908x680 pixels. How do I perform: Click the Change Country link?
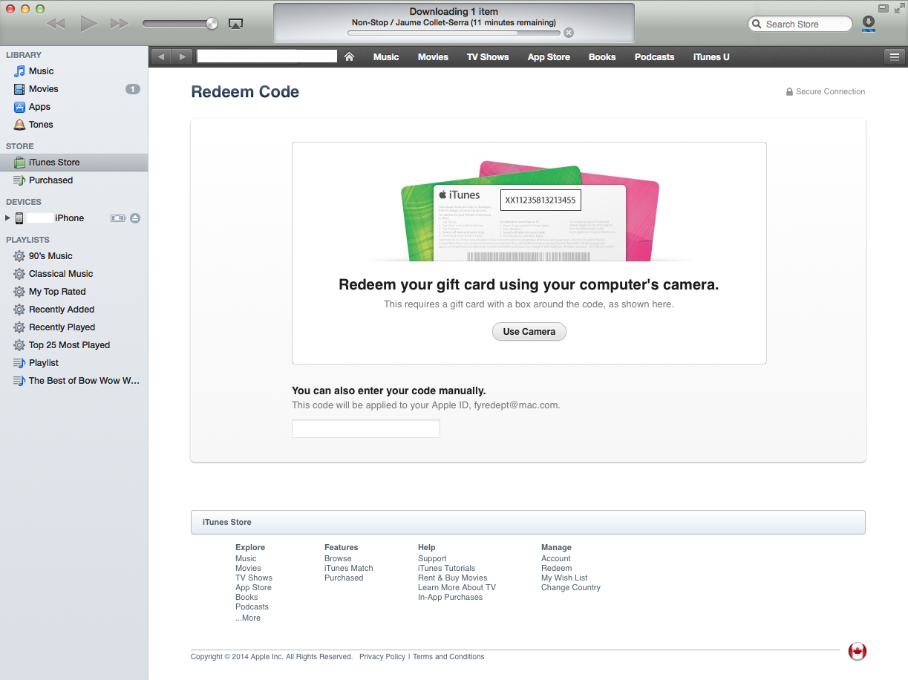[x=571, y=588]
